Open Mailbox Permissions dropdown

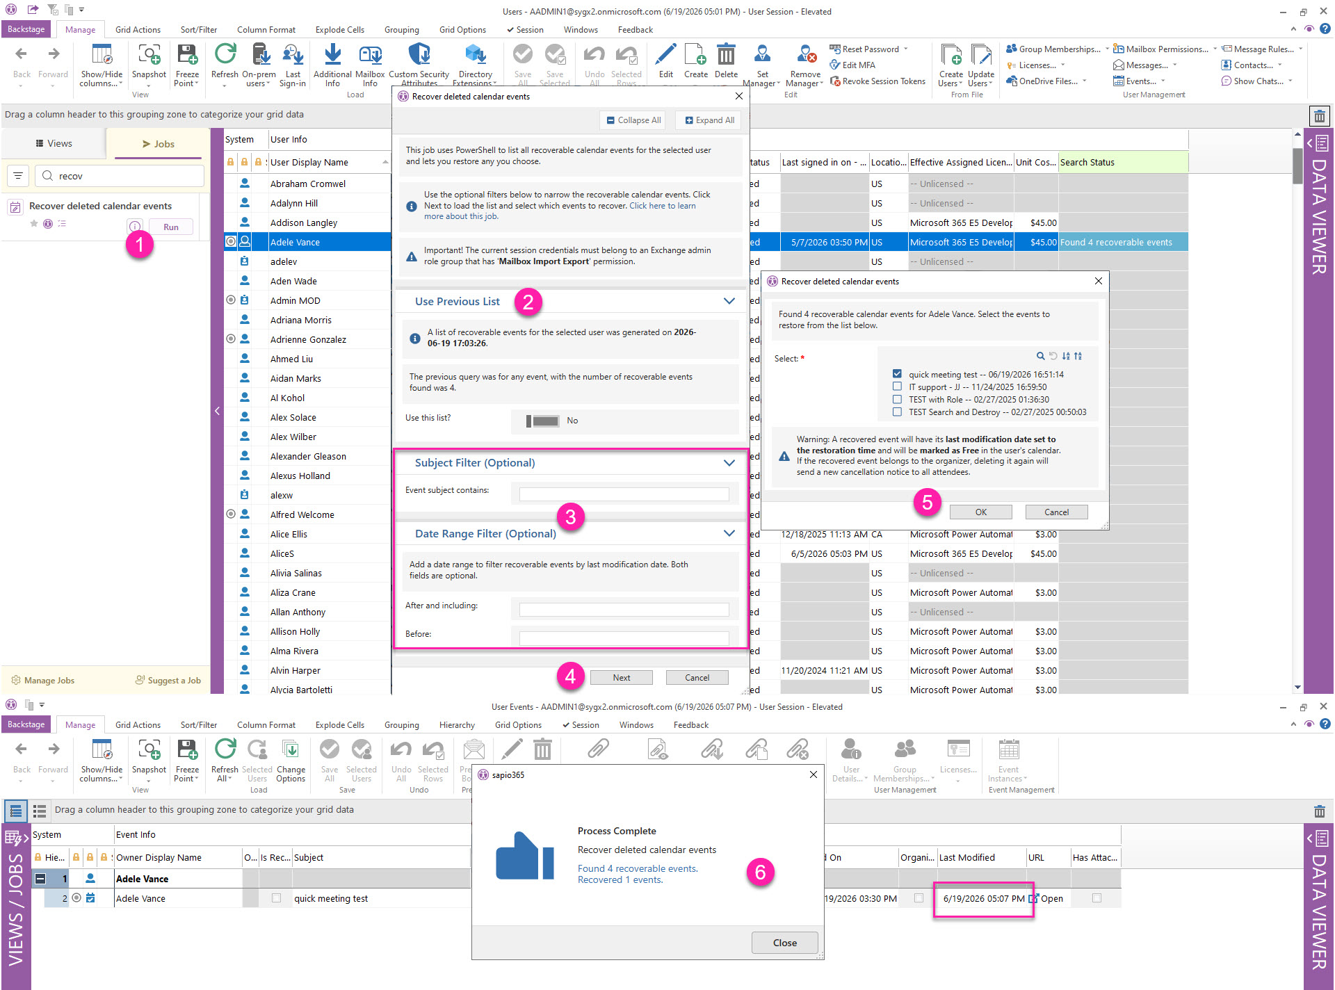pos(1165,49)
